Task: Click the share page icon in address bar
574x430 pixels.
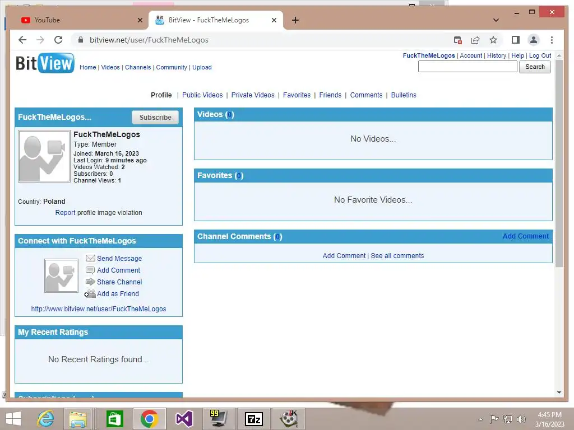Action: click(x=475, y=40)
